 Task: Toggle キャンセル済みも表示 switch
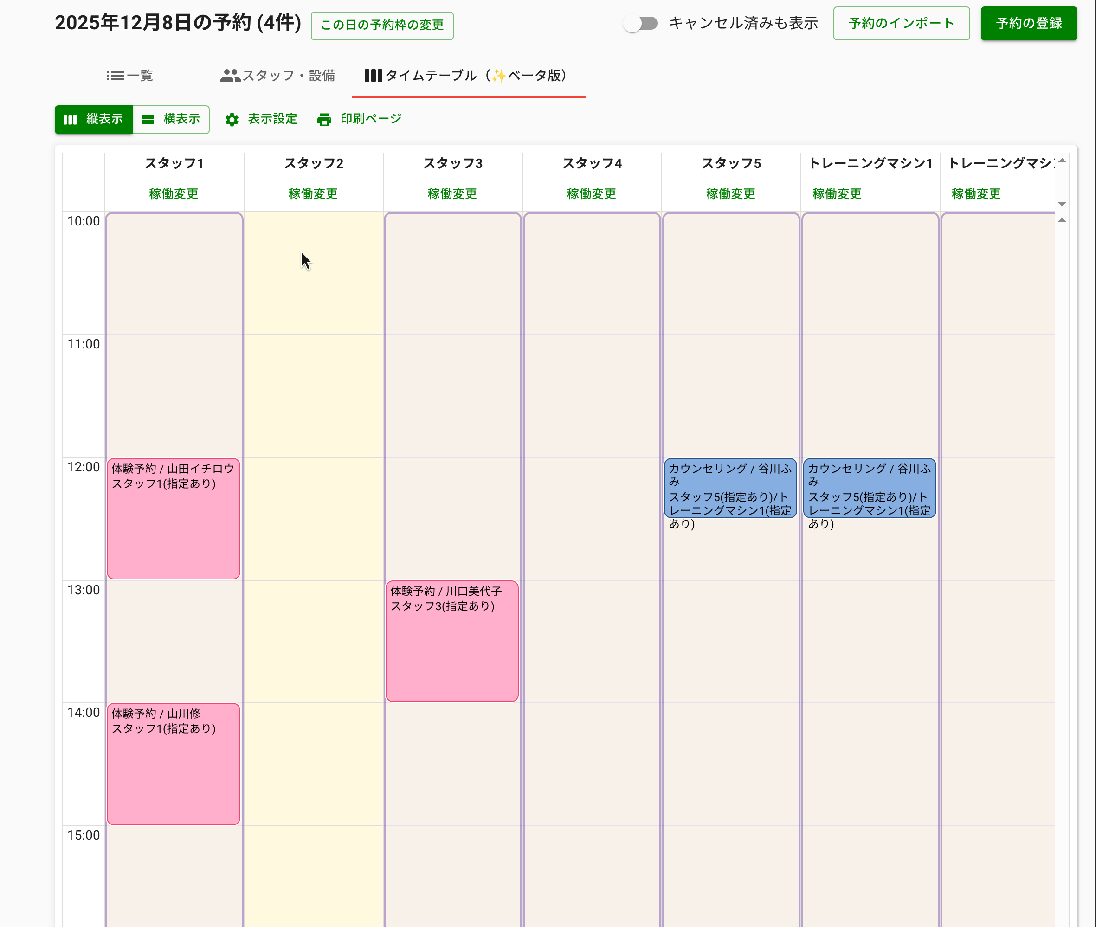tap(640, 24)
